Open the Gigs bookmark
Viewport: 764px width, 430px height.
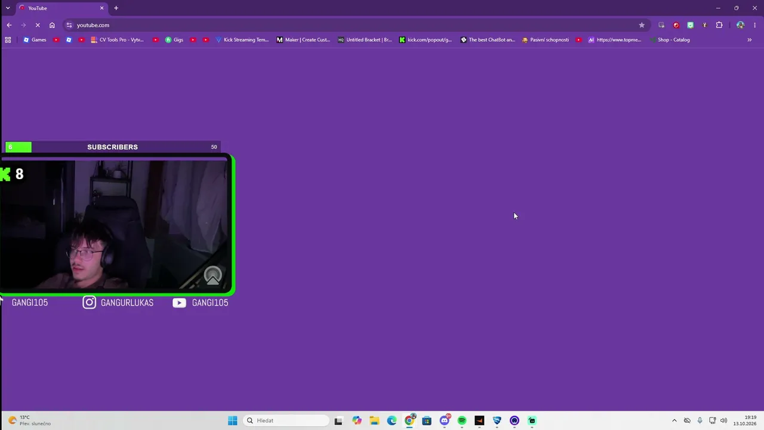coord(174,40)
